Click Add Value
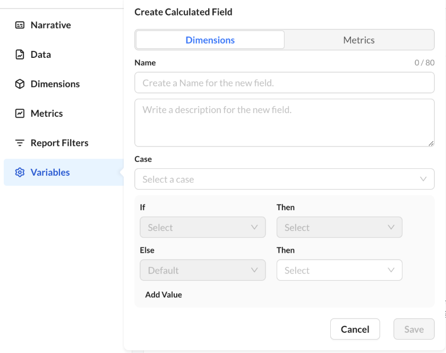Viewport: 446px width, 353px height. pyautogui.click(x=164, y=295)
